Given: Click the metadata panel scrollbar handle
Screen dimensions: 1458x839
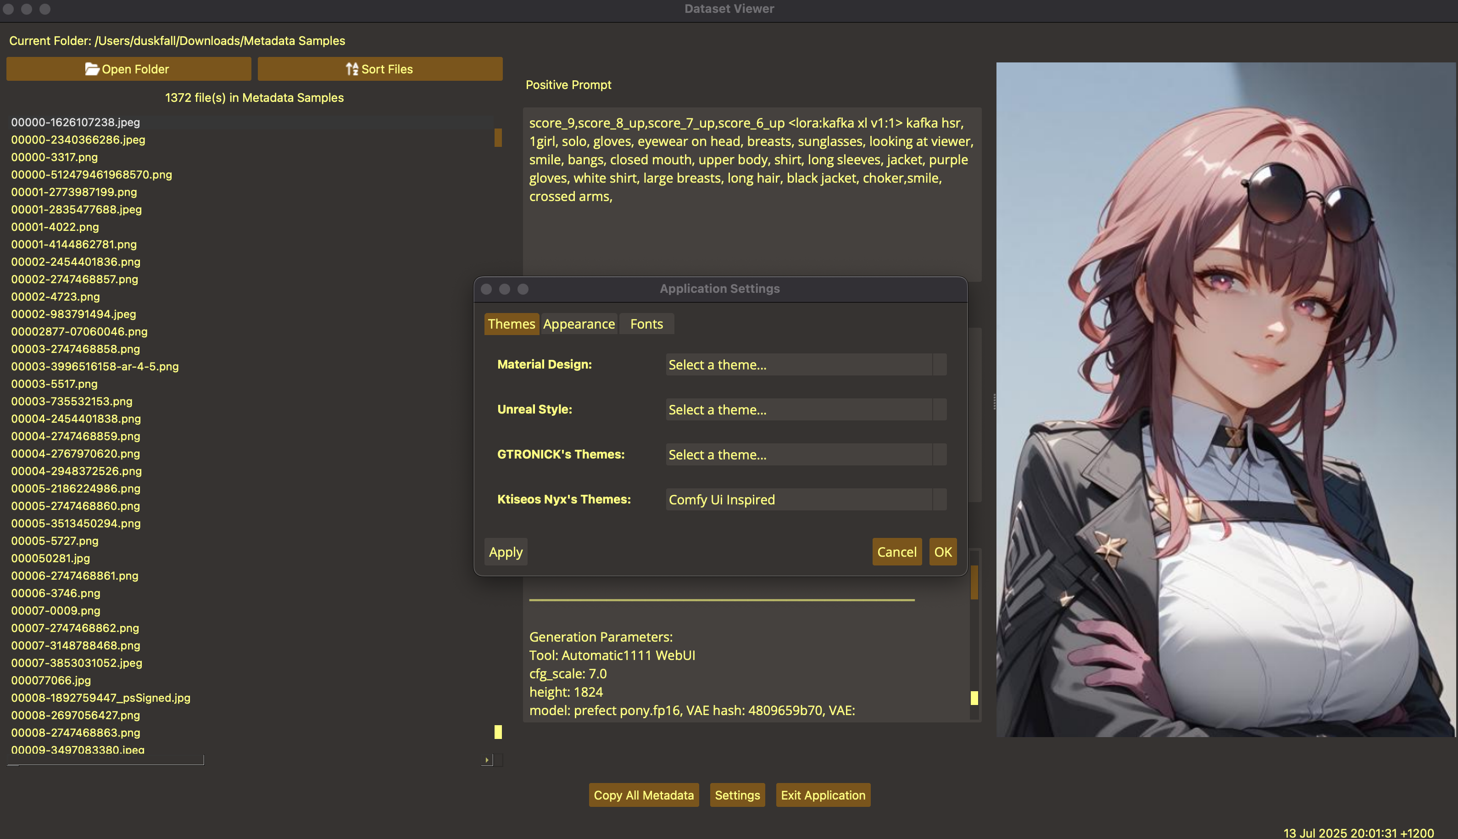Looking at the screenshot, I should pyautogui.click(x=974, y=582).
